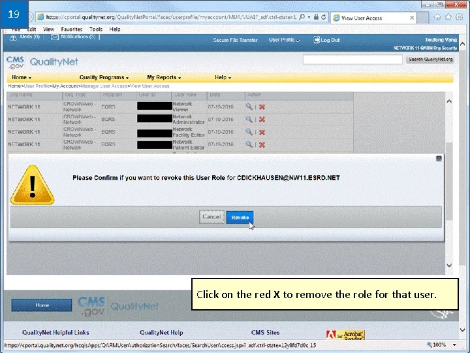The height and width of the screenshot is (353, 470).
Task: Open the Alerts warning icon
Action: (13, 37)
